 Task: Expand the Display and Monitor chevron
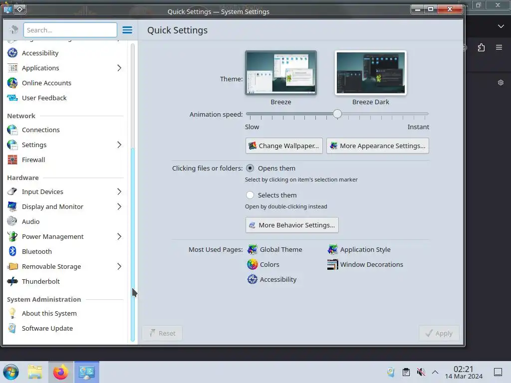[119, 206]
